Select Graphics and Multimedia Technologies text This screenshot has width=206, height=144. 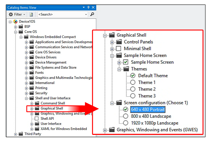(64, 78)
